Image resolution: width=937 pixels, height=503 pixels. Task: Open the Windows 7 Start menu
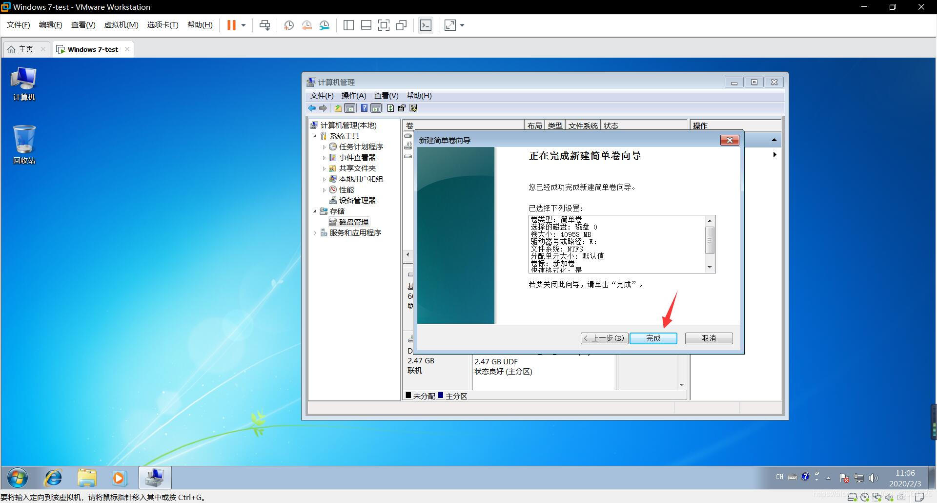[18, 478]
